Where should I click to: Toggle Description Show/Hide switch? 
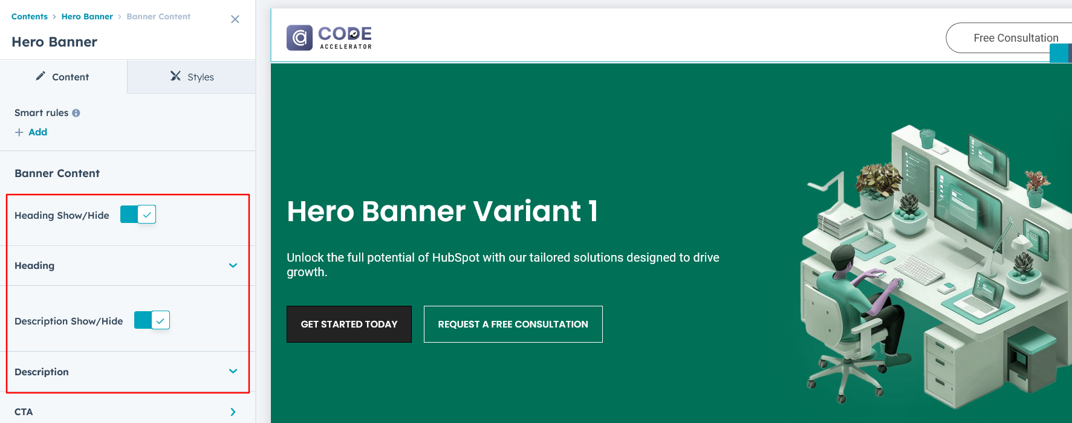152,320
